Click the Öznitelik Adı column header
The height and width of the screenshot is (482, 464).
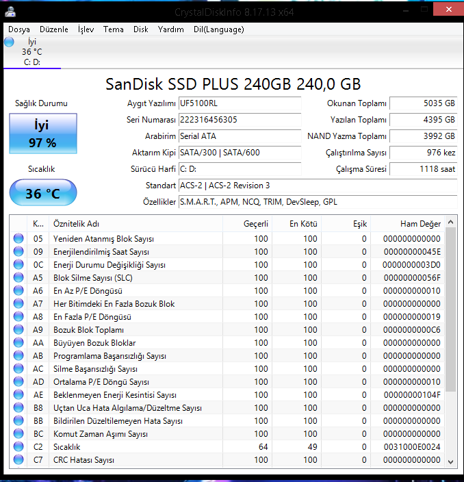click(x=136, y=223)
